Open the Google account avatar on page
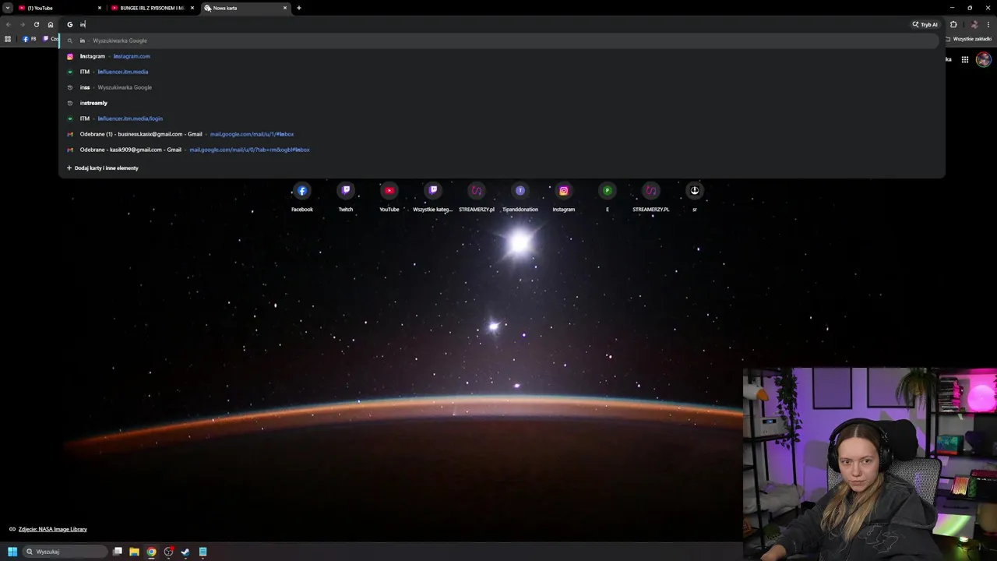997x561 pixels. [984, 59]
